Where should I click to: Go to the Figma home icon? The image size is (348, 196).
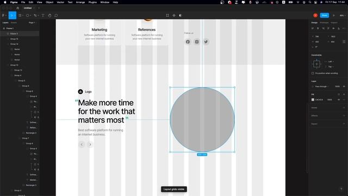coord(18,8)
